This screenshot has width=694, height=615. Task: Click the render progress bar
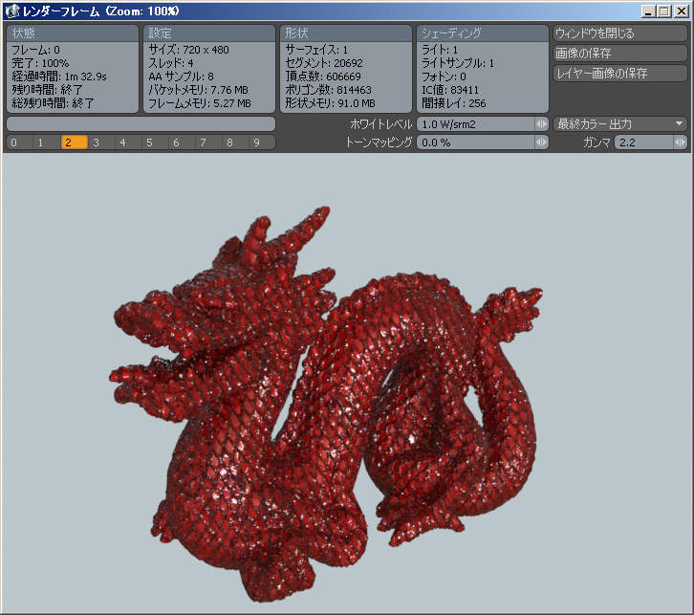(141, 124)
